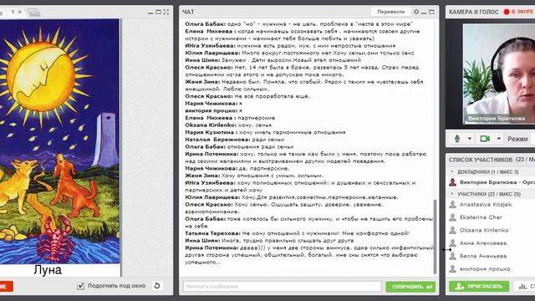Click avatar icon next to Ekaterina Cher
This screenshot has height=301, width=535.
[x=452, y=217]
